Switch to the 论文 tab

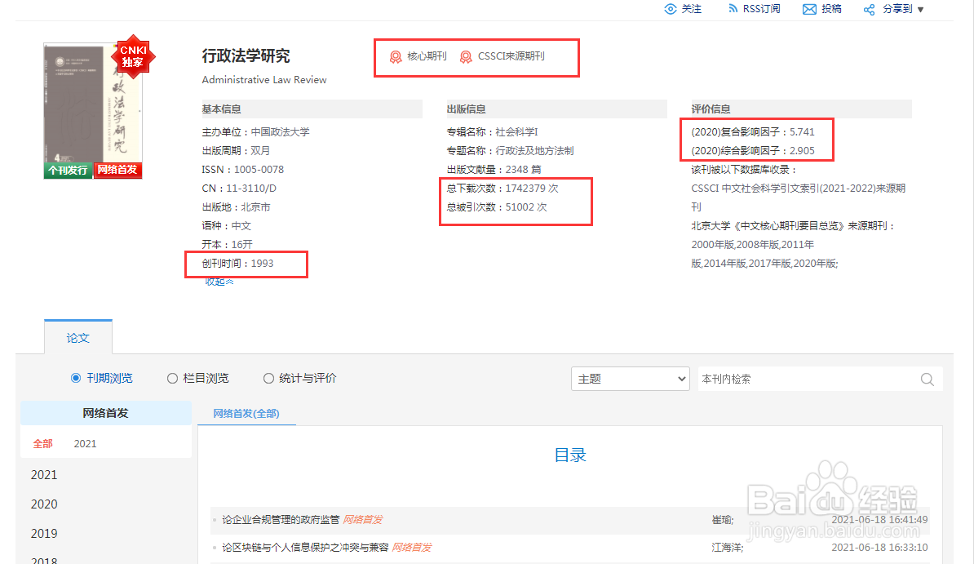point(77,336)
